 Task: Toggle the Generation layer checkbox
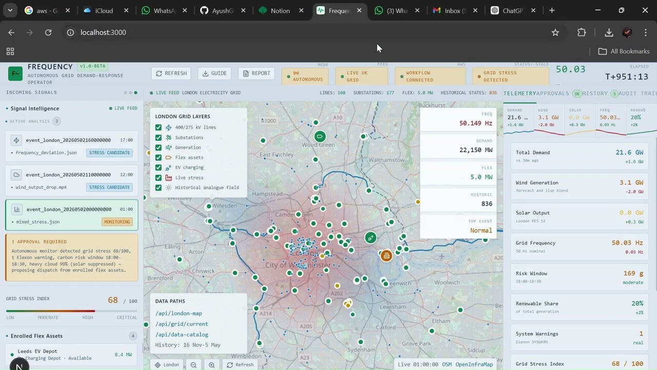159,147
